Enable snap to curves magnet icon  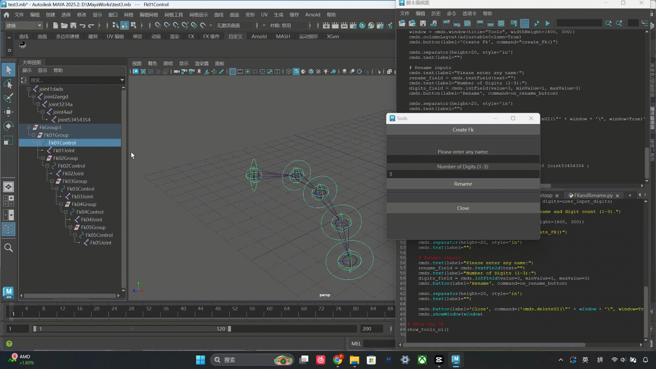point(167,25)
